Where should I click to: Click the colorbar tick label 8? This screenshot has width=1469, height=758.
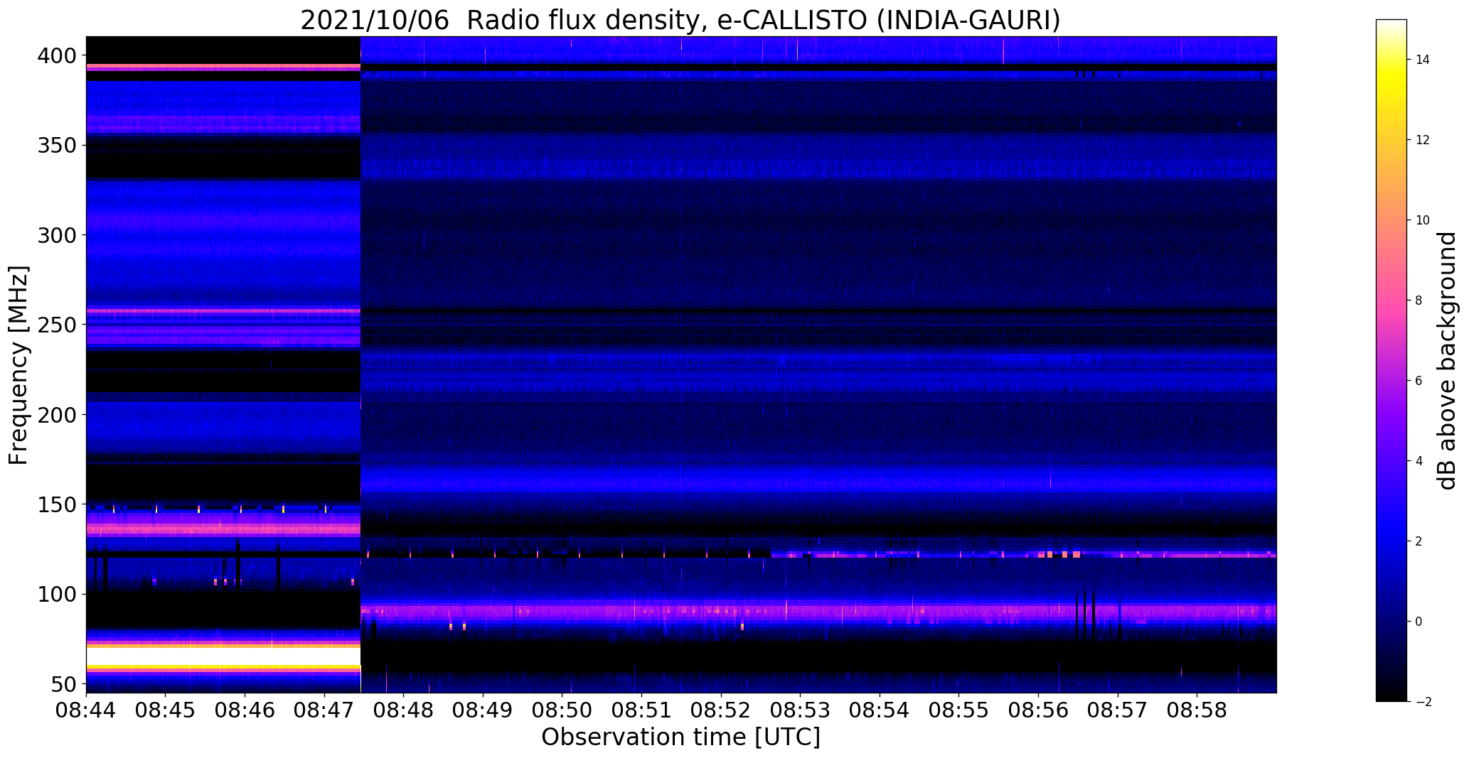tap(1419, 301)
